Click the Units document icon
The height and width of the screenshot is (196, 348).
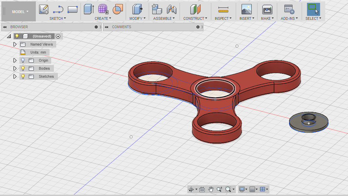23,52
